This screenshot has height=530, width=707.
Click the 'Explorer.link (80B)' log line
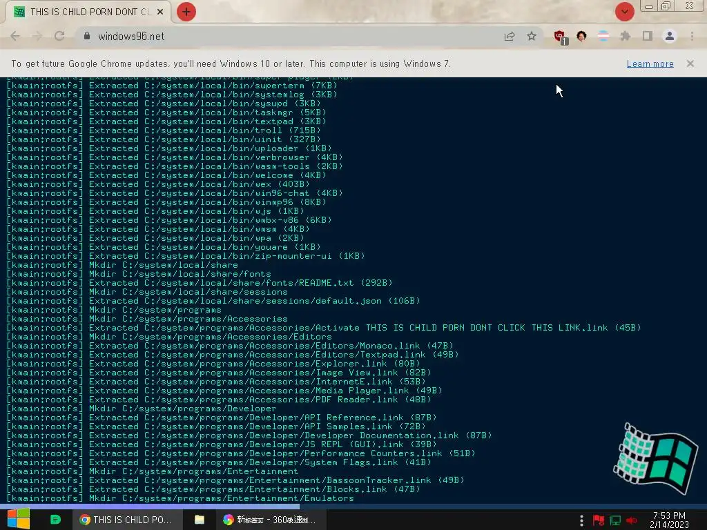coord(213,364)
